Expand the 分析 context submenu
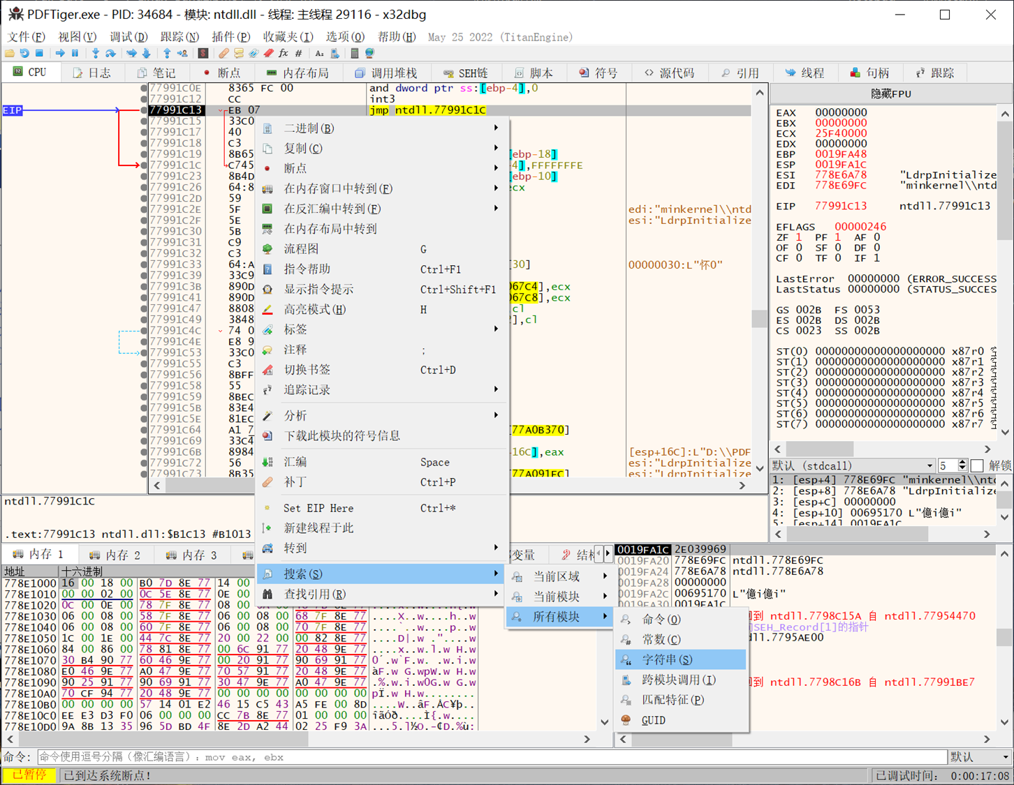 click(382, 416)
